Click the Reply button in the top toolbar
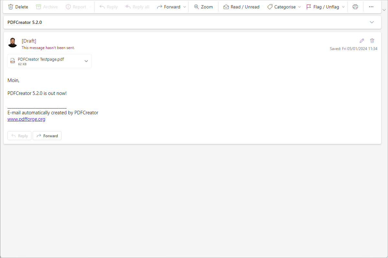The image size is (388, 258). [108, 7]
